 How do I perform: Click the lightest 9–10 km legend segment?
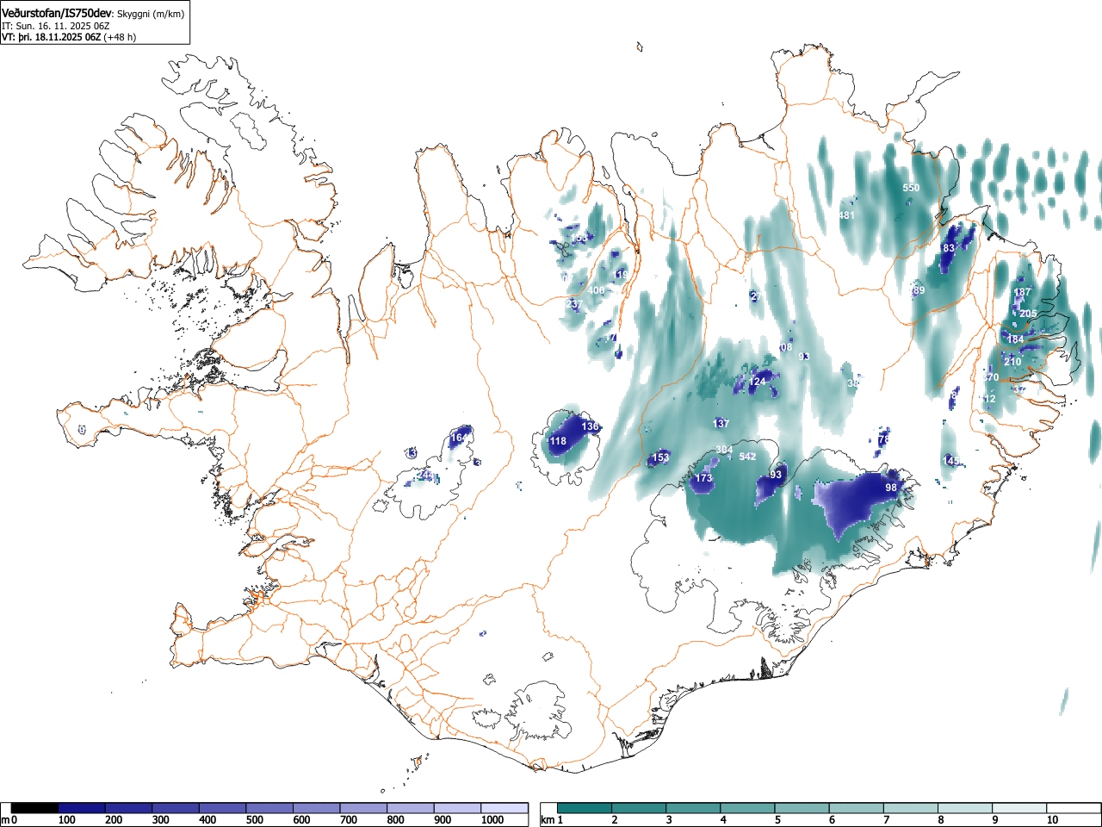1020,808
